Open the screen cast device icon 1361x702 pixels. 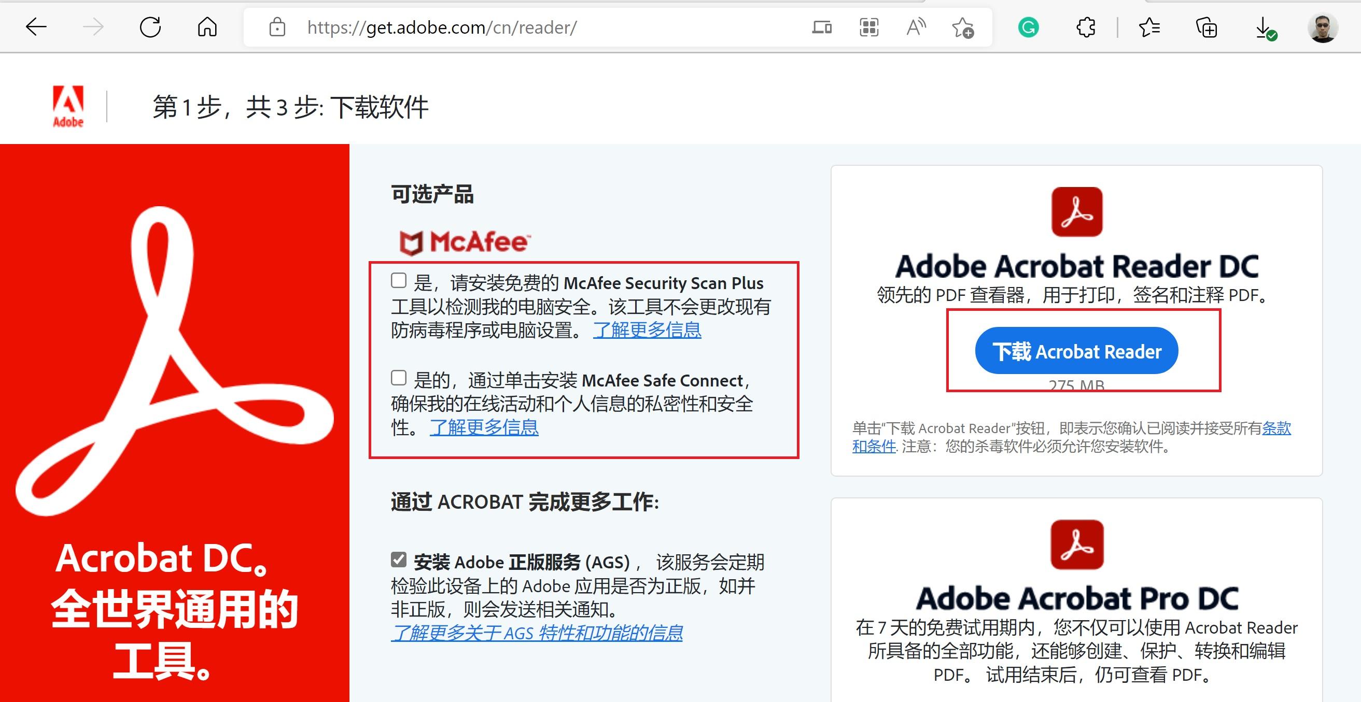coord(822,27)
